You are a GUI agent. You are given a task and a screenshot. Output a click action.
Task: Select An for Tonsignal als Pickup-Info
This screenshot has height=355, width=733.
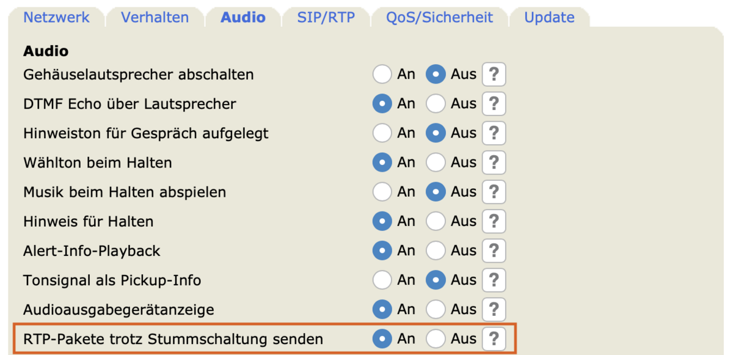382,280
